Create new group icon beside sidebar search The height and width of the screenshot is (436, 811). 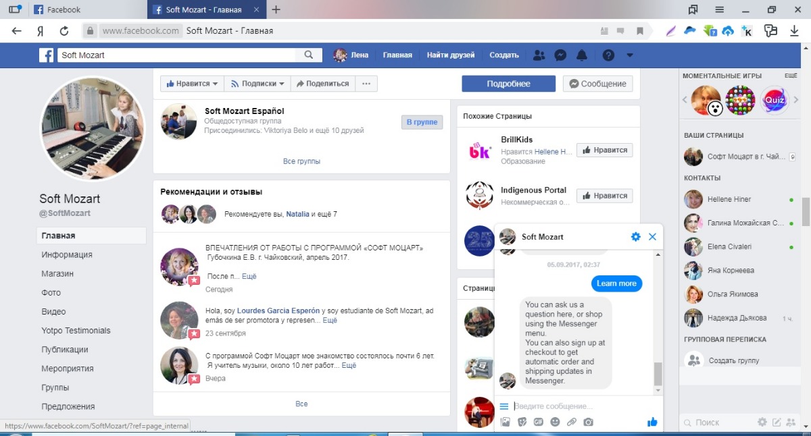791,423
